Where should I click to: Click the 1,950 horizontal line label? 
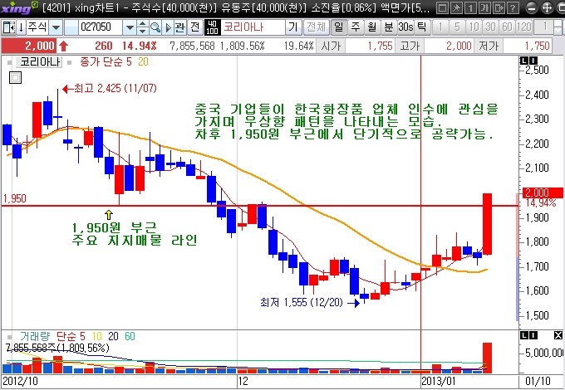tap(15, 198)
